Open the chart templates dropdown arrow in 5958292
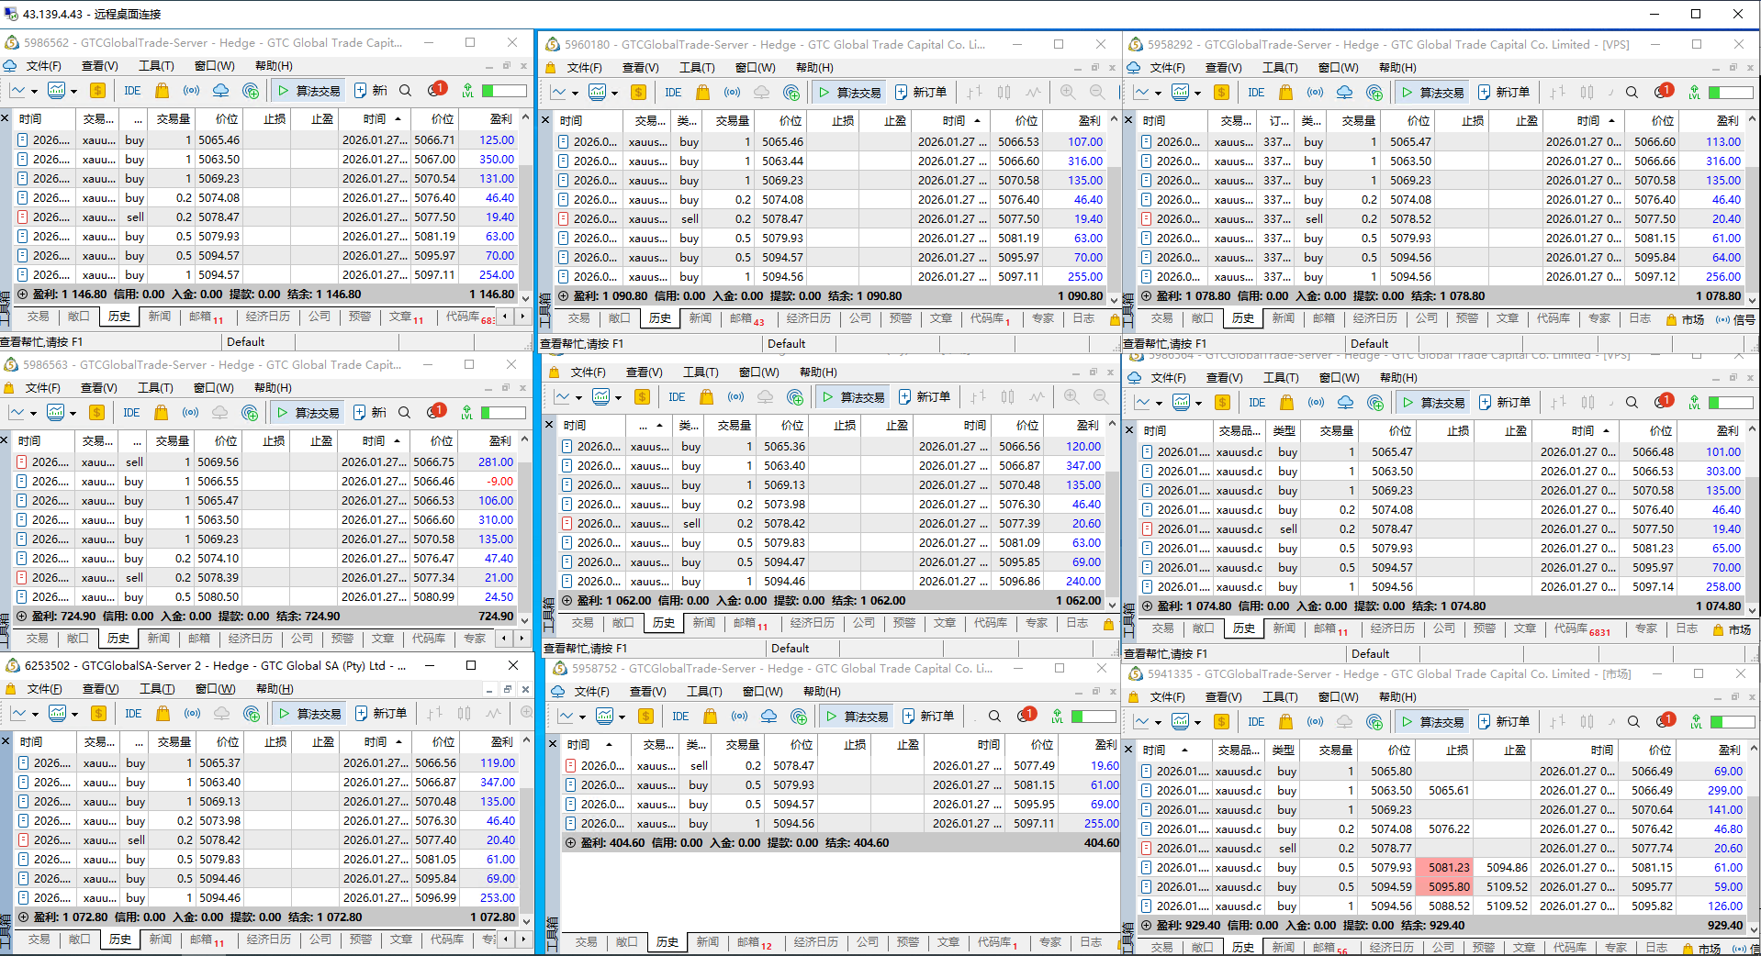The image size is (1761, 956). tap(1197, 93)
